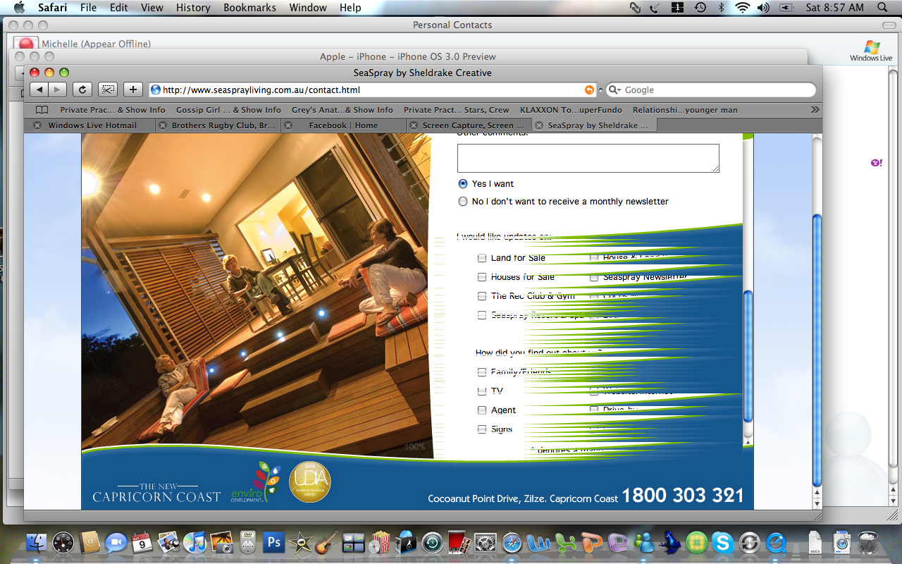Image resolution: width=902 pixels, height=564 pixels.
Task: Open the File menu
Action: [88, 8]
